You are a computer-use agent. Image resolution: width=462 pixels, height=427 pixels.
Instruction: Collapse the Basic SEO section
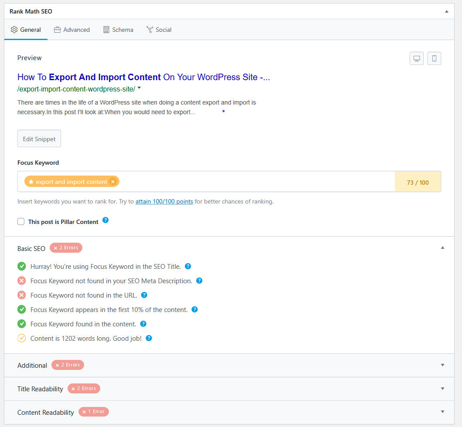pyautogui.click(x=442, y=247)
